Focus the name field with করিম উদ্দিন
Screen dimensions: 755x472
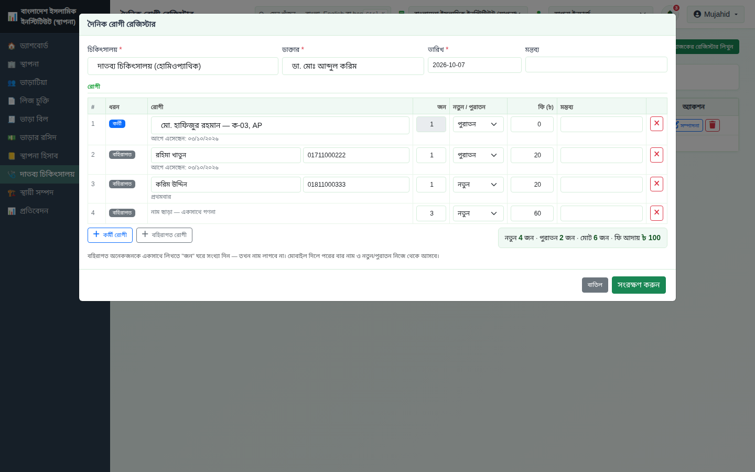tap(226, 185)
